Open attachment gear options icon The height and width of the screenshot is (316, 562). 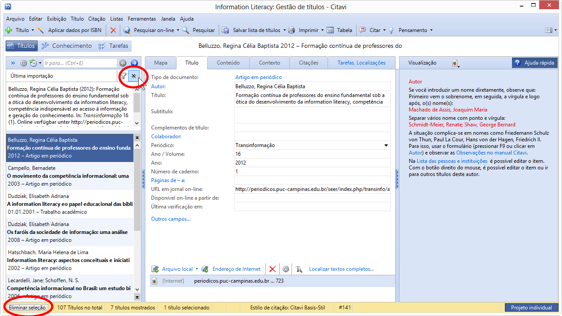[x=286, y=269]
